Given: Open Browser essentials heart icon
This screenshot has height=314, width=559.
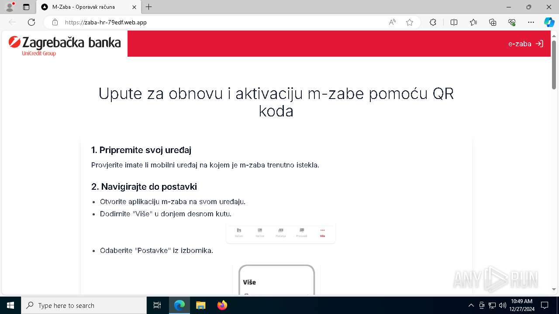Looking at the screenshot, I should [x=512, y=22].
